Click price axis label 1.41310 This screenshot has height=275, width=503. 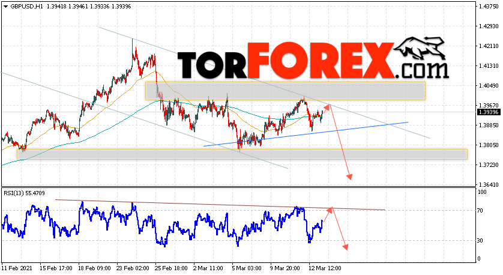489,66
